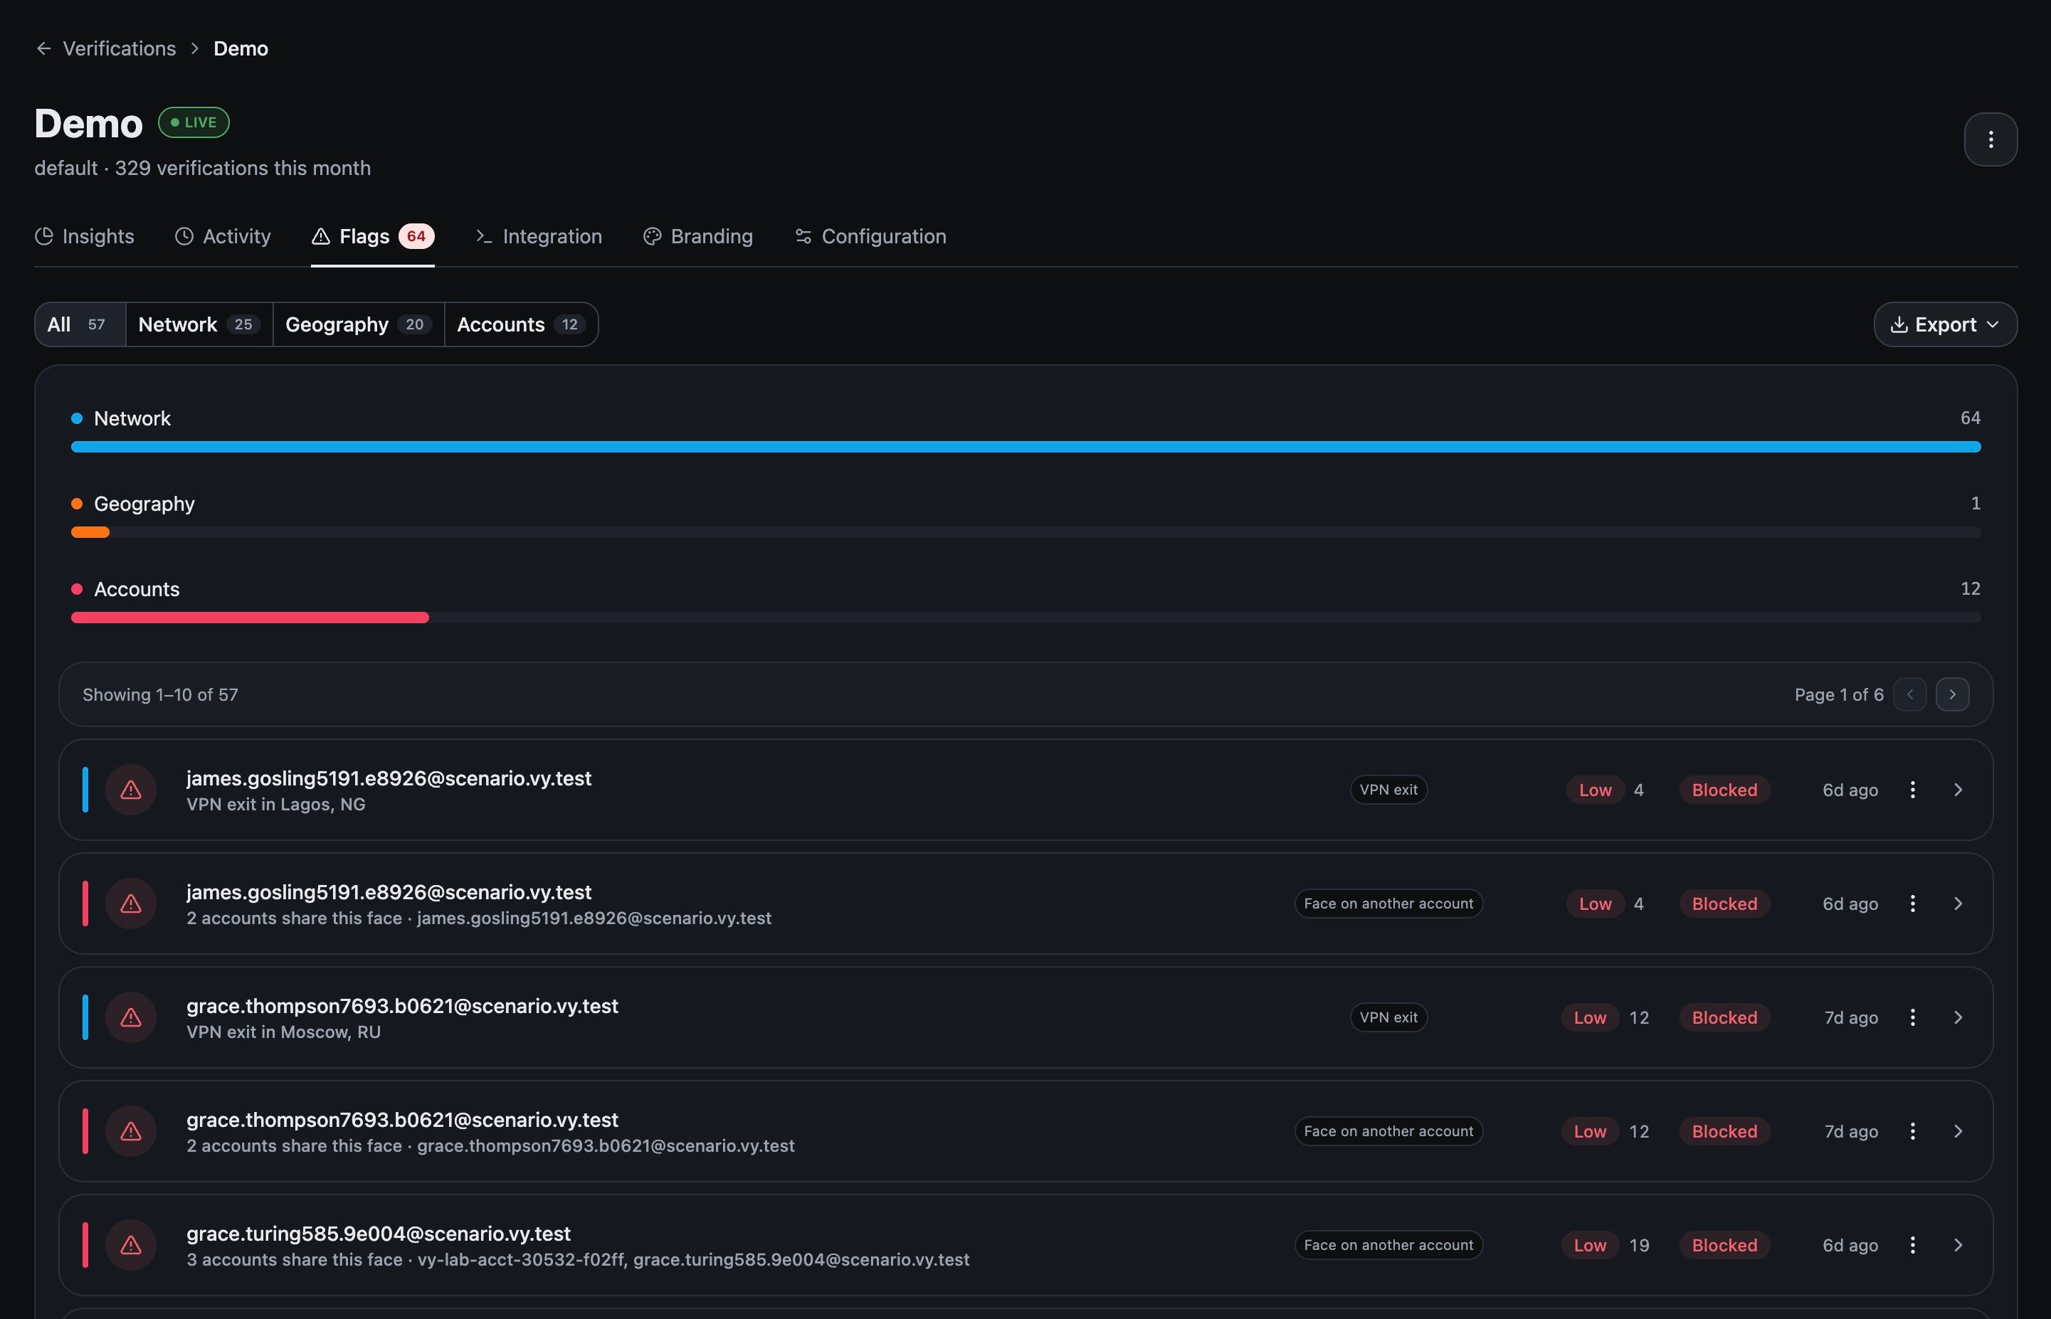This screenshot has width=2051, height=1319.
Task: Click the warning icon on the grace.turing585 row
Action: [x=131, y=1245]
